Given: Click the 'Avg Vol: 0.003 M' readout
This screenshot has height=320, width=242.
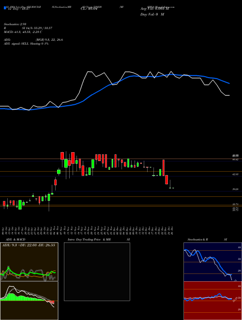Looking at the screenshot, I should pyautogui.click(x=154, y=9).
